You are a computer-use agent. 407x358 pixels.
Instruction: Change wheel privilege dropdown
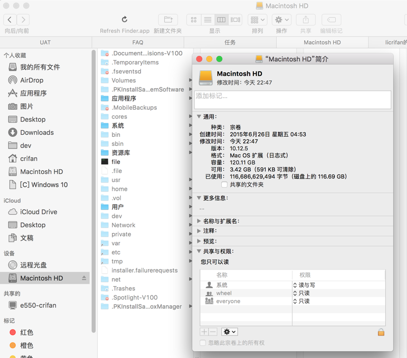coord(302,293)
